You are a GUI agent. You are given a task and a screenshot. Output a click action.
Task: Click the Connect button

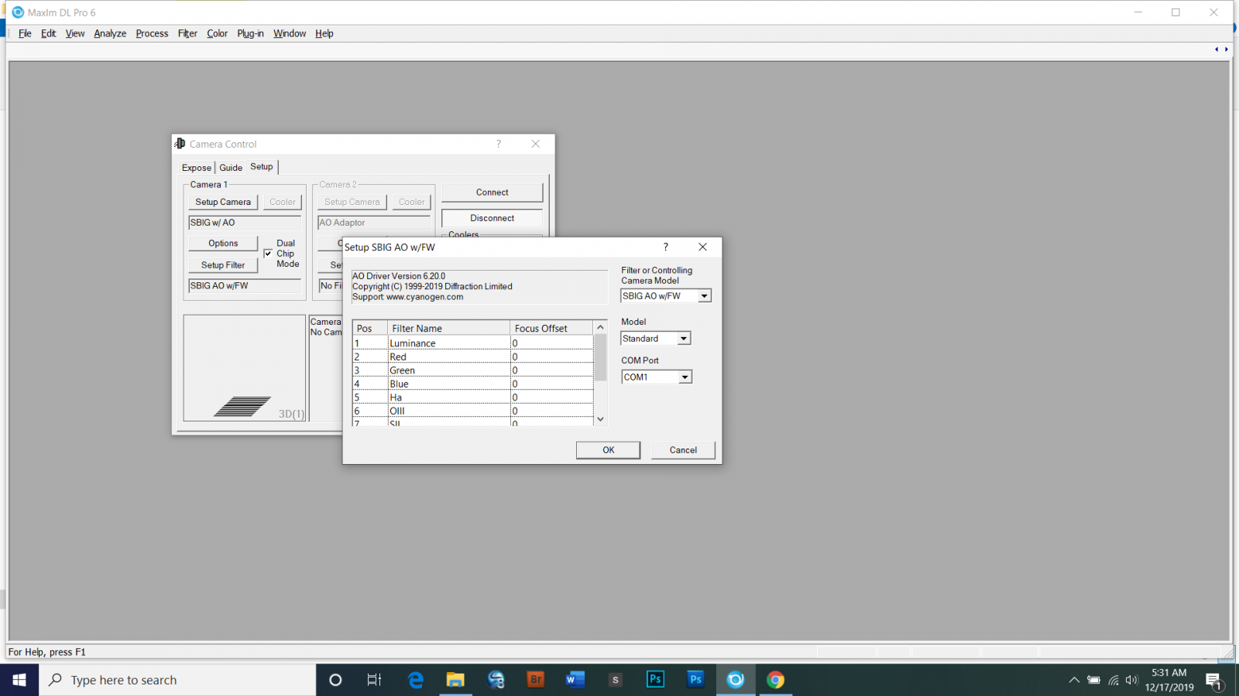pos(493,193)
